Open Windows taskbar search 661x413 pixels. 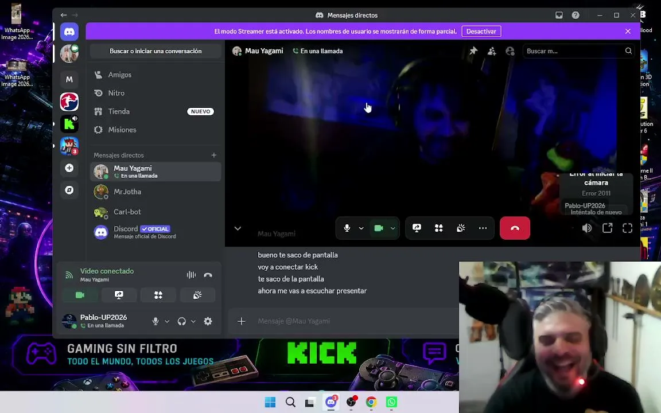click(x=290, y=402)
